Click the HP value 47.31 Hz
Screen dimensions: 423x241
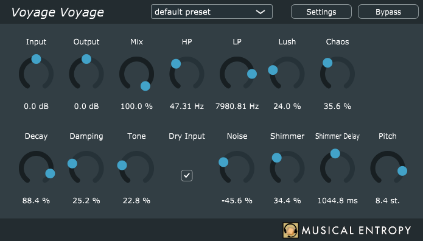pyautogui.click(x=187, y=107)
